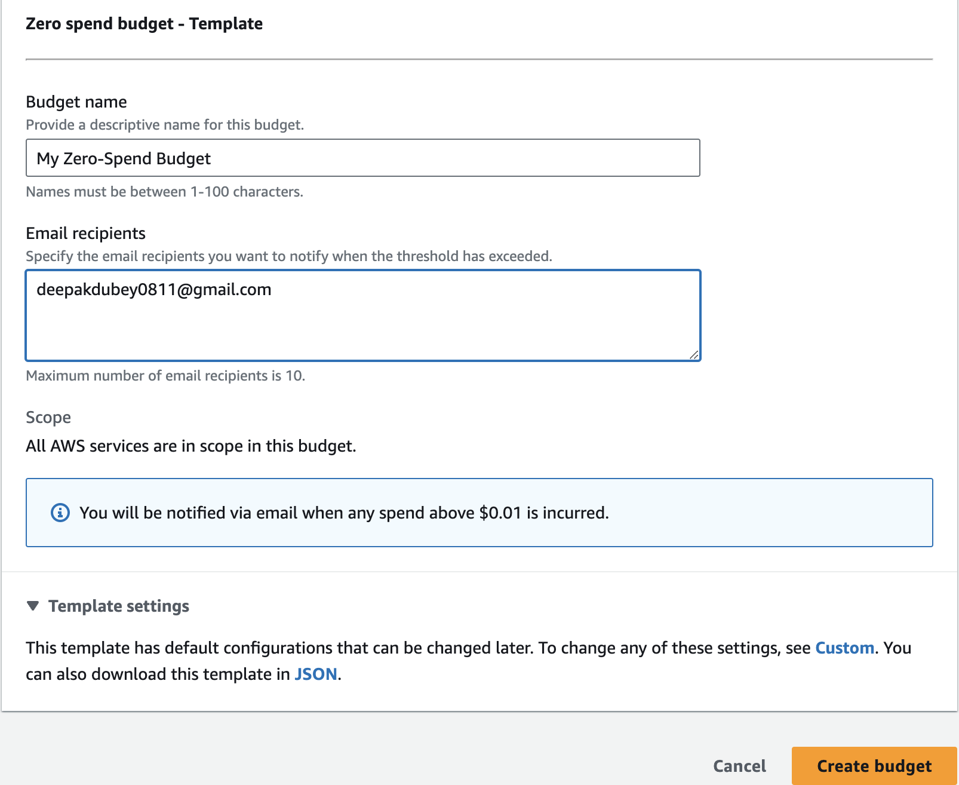Click the Create budget button
The height and width of the screenshot is (785, 959).
874,766
